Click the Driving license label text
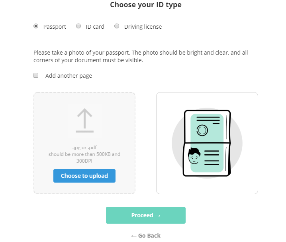 pos(143,27)
